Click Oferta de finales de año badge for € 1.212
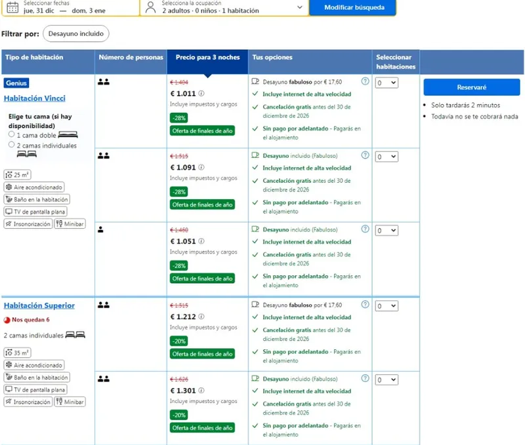 pos(202,354)
